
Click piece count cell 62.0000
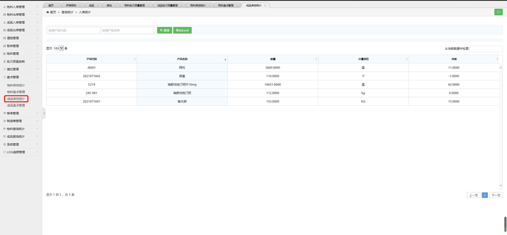454,85
